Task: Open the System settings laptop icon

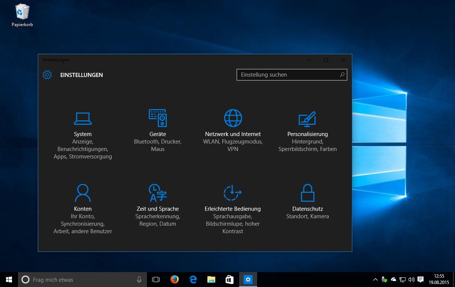Action: pyautogui.click(x=83, y=118)
